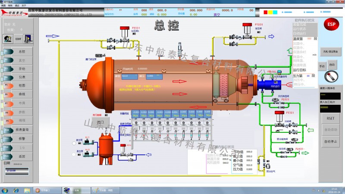Click the batch number field showing 000000

tap(330, 109)
